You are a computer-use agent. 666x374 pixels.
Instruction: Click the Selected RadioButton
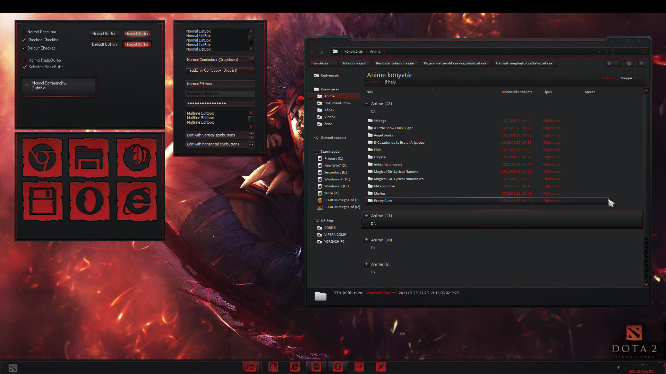(x=25, y=67)
